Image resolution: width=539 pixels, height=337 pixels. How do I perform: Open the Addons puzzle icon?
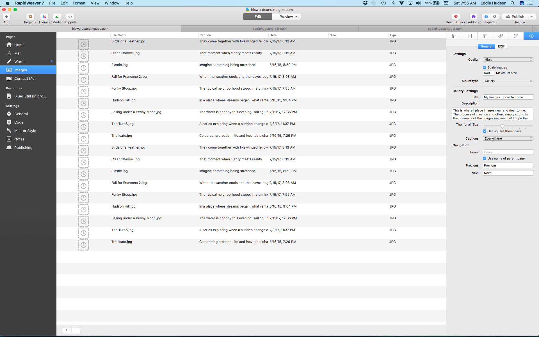474,17
